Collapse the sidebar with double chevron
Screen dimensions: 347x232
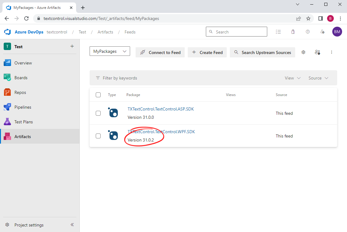pyautogui.click(x=72, y=225)
